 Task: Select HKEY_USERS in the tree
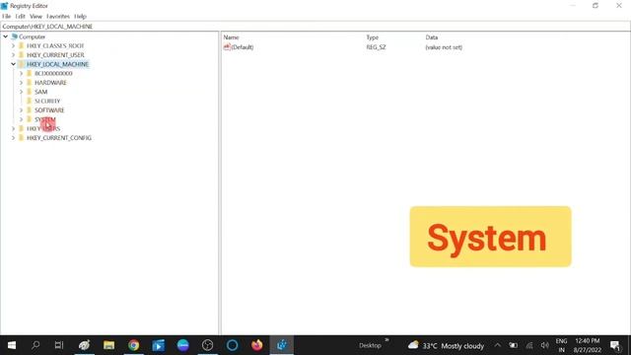43,129
